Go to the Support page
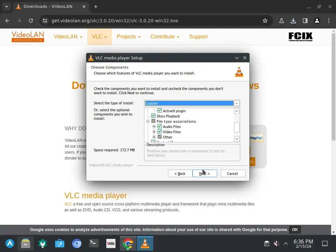 pyautogui.click(x=199, y=37)
